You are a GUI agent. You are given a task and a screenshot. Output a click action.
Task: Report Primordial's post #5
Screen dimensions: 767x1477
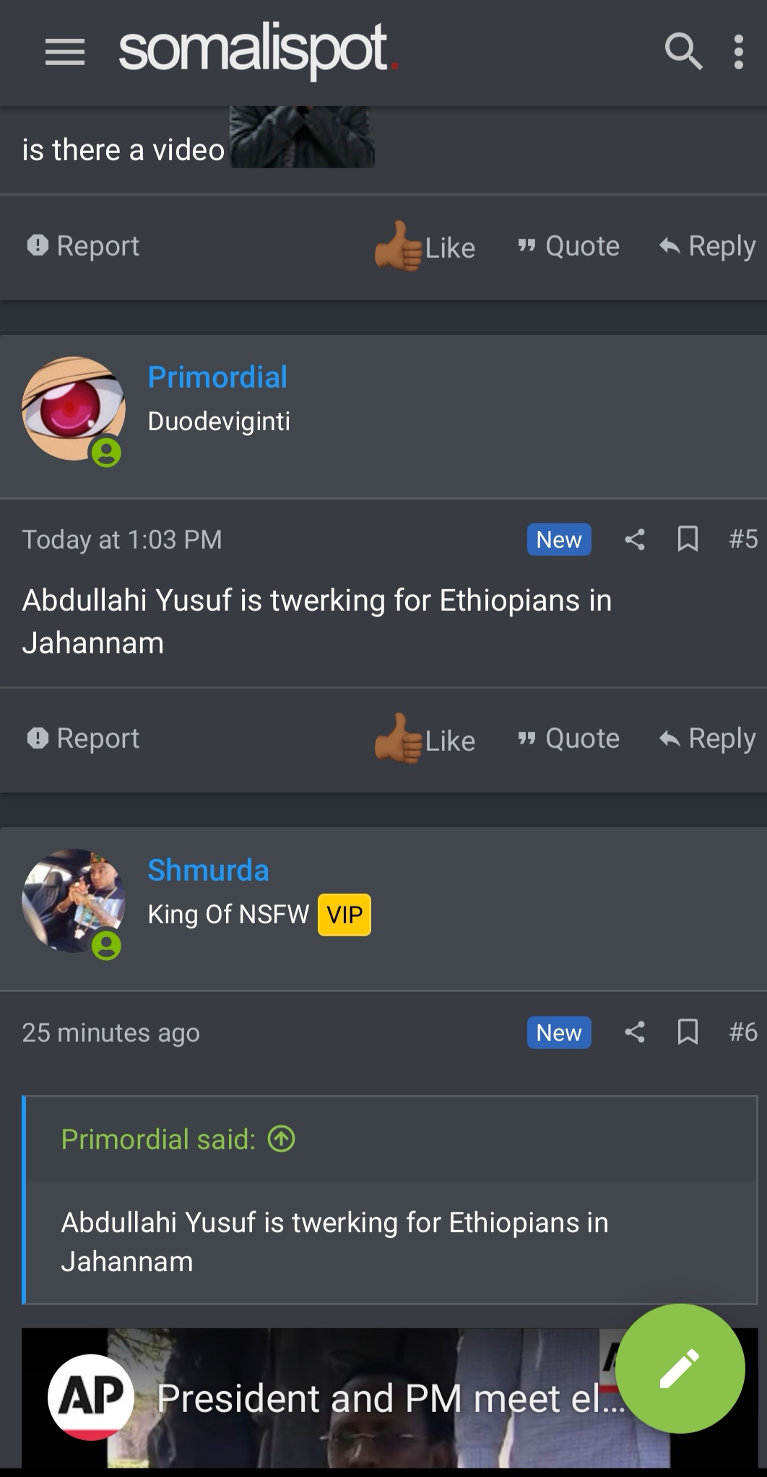point(83,738)
